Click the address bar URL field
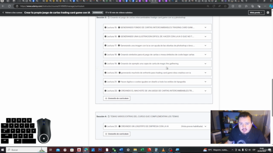Screen dimensions: 273x153 coord(111,6)
